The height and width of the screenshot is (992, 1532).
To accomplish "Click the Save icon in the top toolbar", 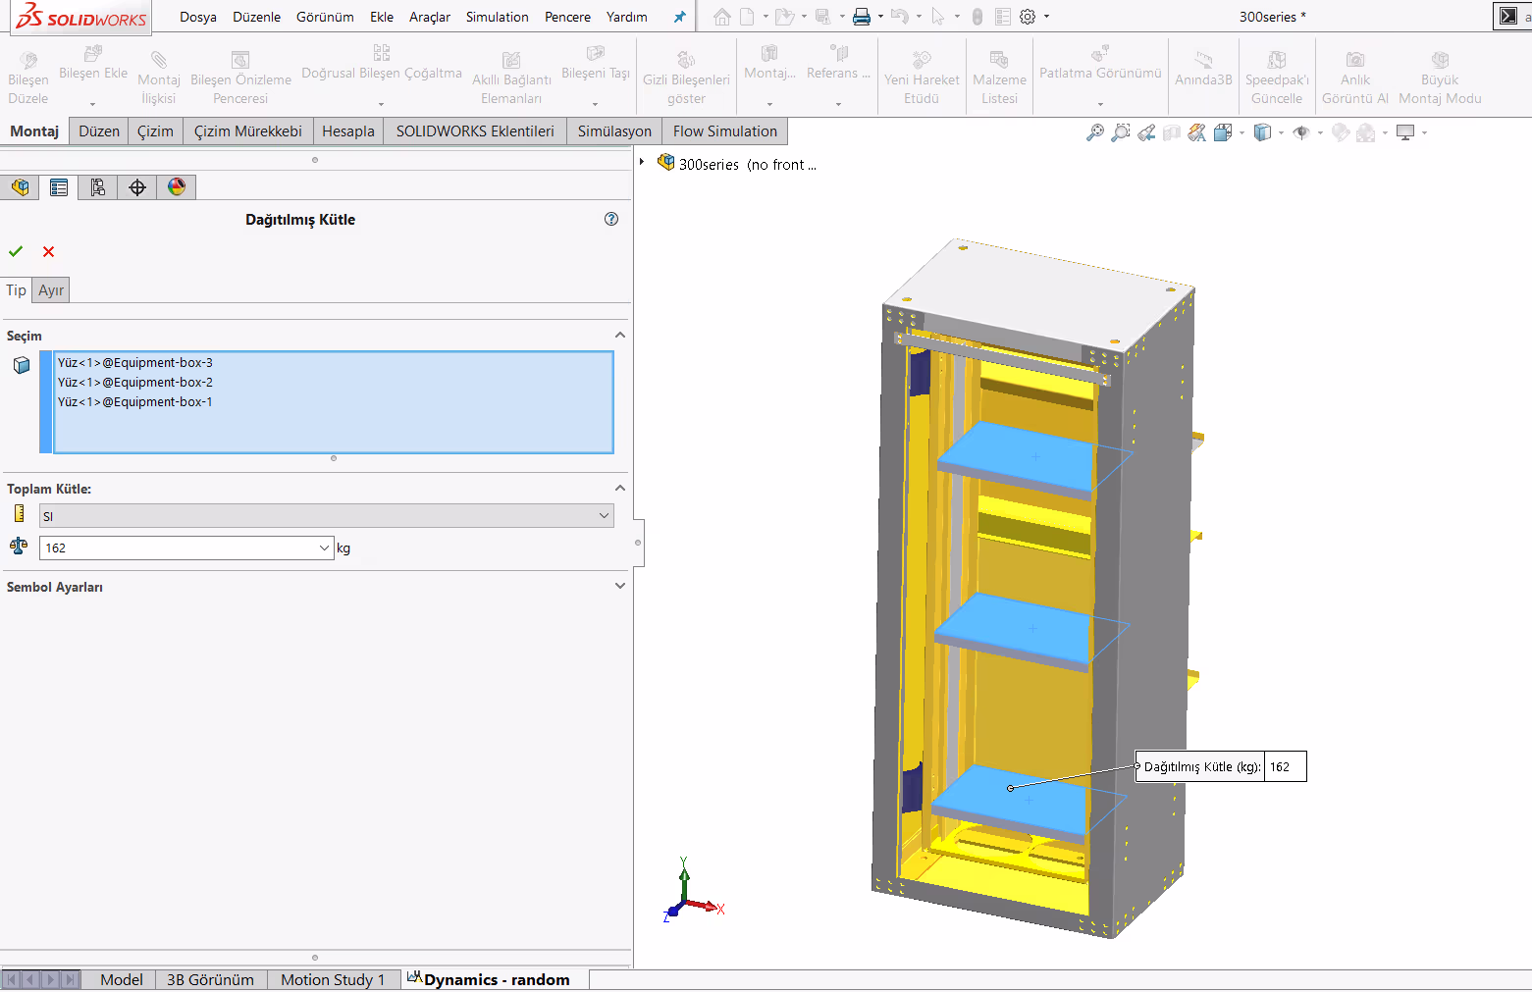I will [x=822, y=17].
